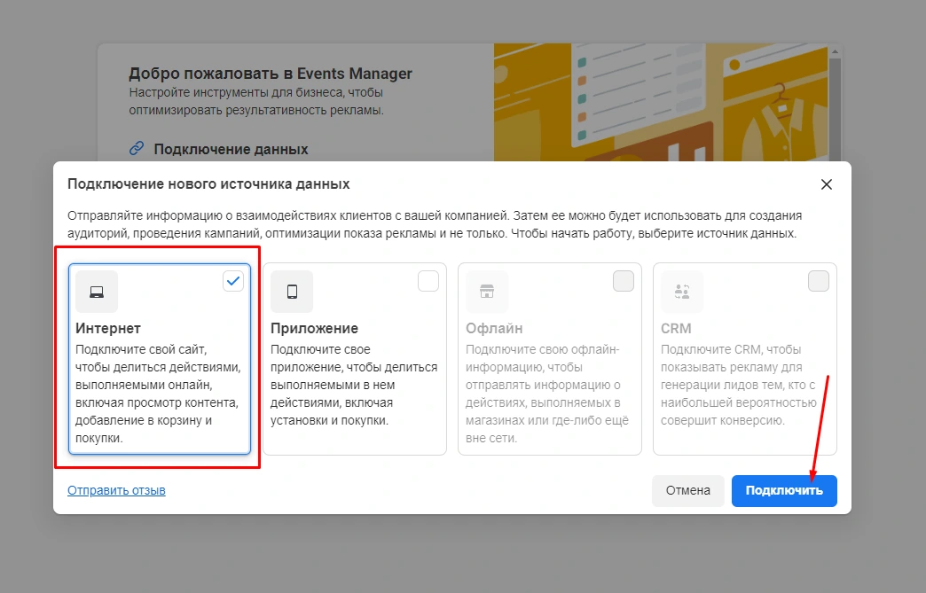Click the smartphone icon in the Приложение card

[x=292, y=292]
